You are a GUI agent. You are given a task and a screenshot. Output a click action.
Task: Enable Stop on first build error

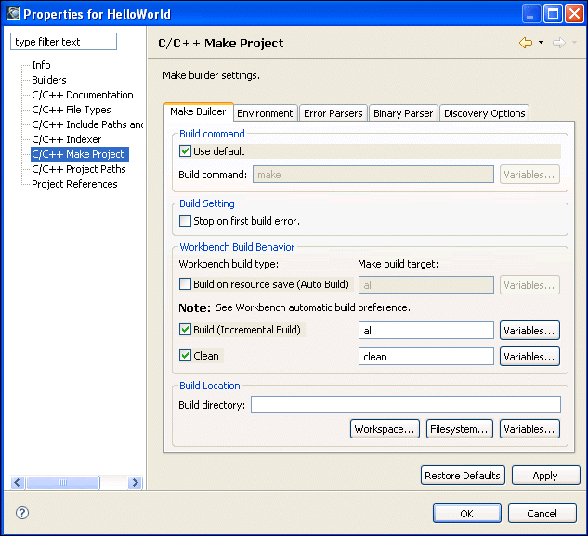(186, 221)
